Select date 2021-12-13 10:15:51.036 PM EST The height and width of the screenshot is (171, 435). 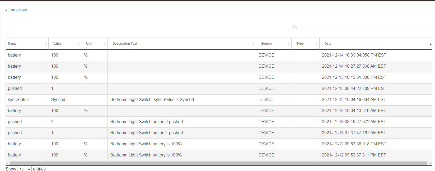(x=354, y=77)
